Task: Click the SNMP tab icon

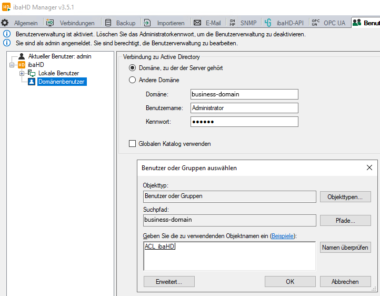Action: tap(233, 23)
